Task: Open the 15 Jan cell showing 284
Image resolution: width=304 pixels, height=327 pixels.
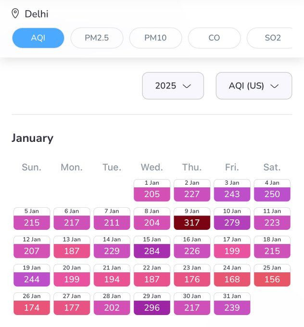Action: coord(152,247)
